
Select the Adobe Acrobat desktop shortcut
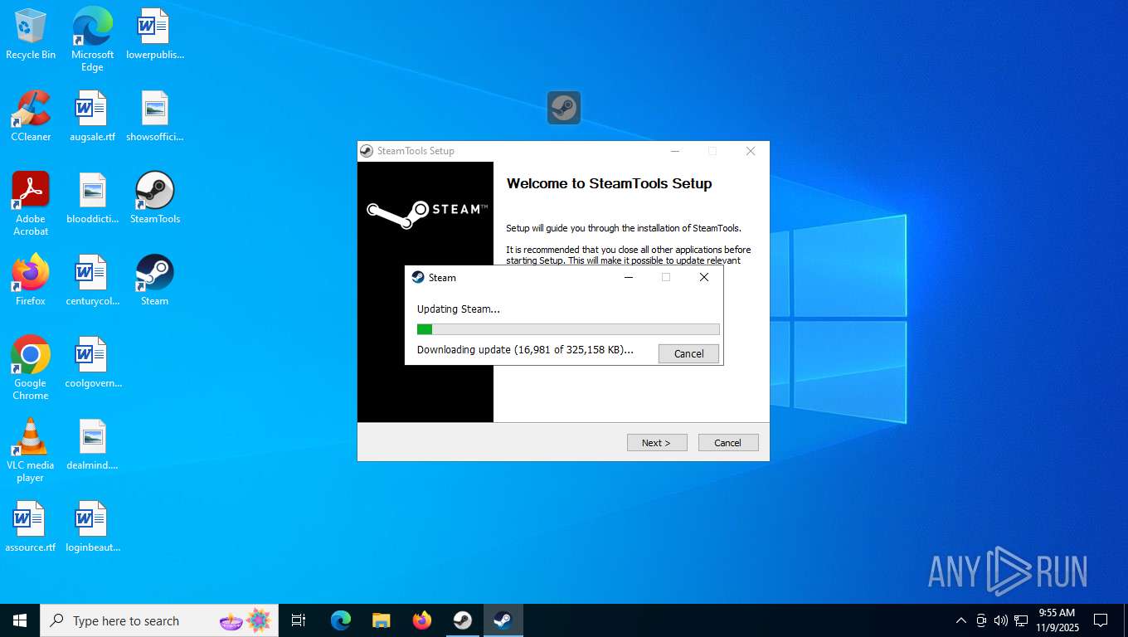[31, 204]
